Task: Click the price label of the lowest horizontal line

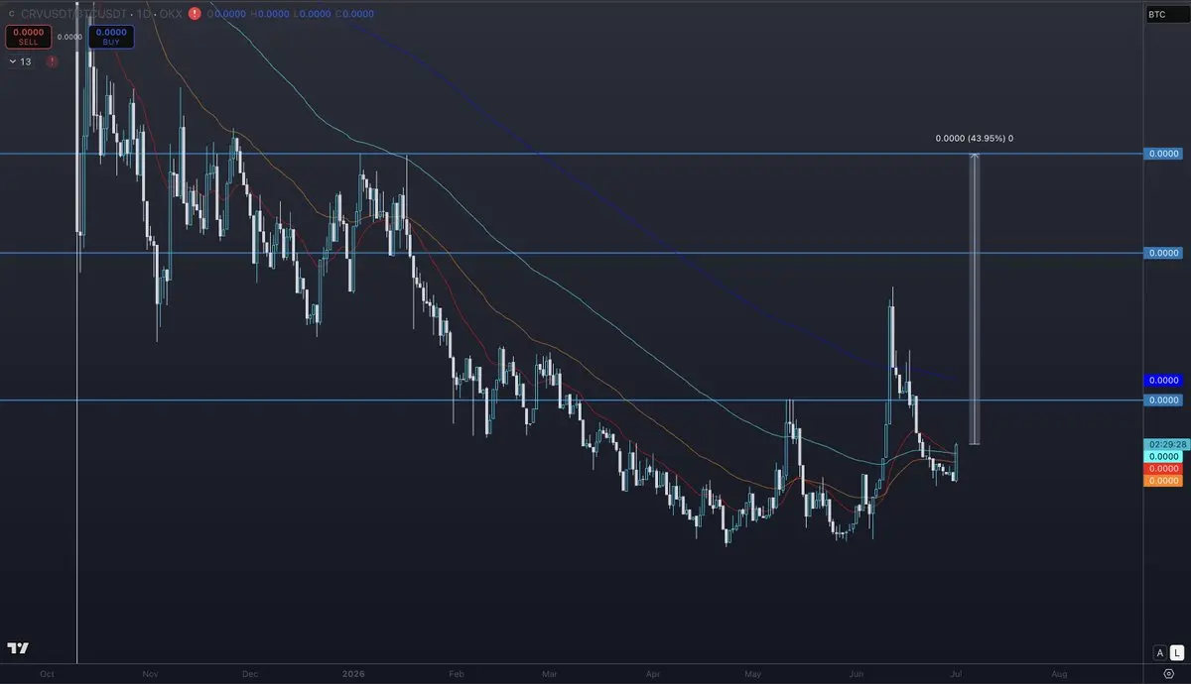Action: click(x=1163, y=399)
